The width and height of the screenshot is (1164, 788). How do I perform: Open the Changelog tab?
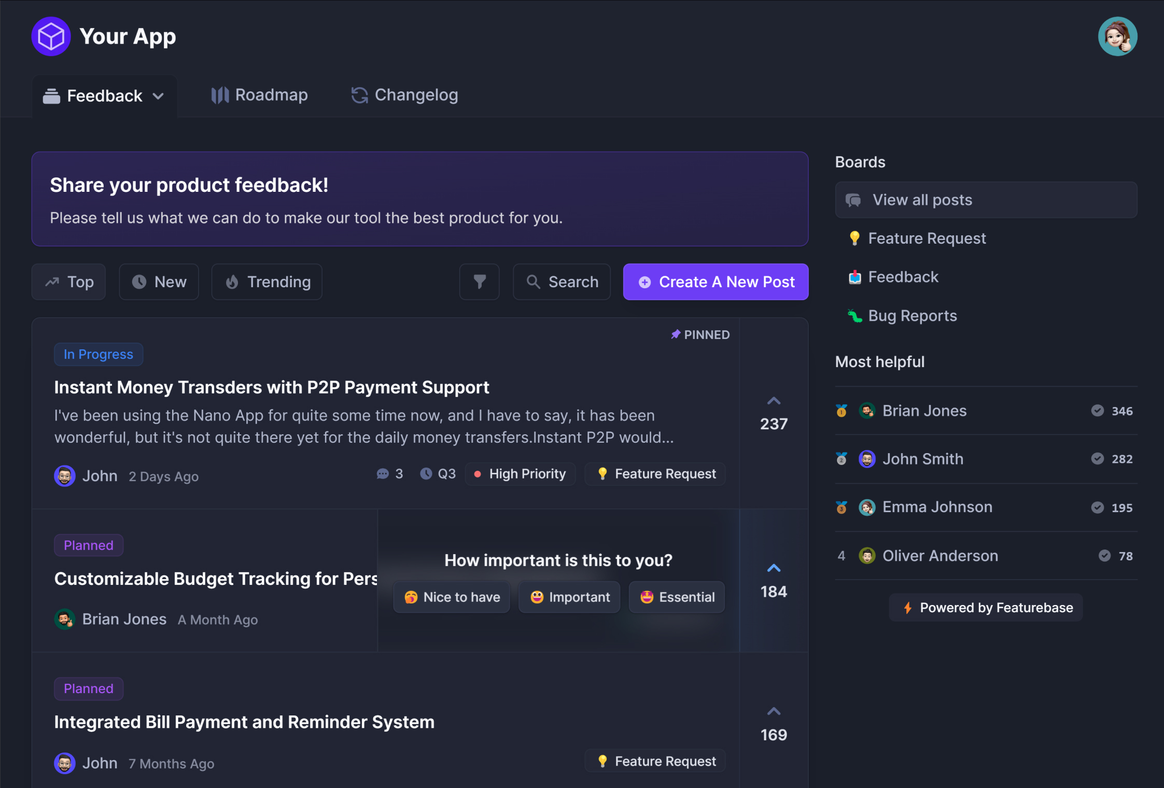click(405, 95)
